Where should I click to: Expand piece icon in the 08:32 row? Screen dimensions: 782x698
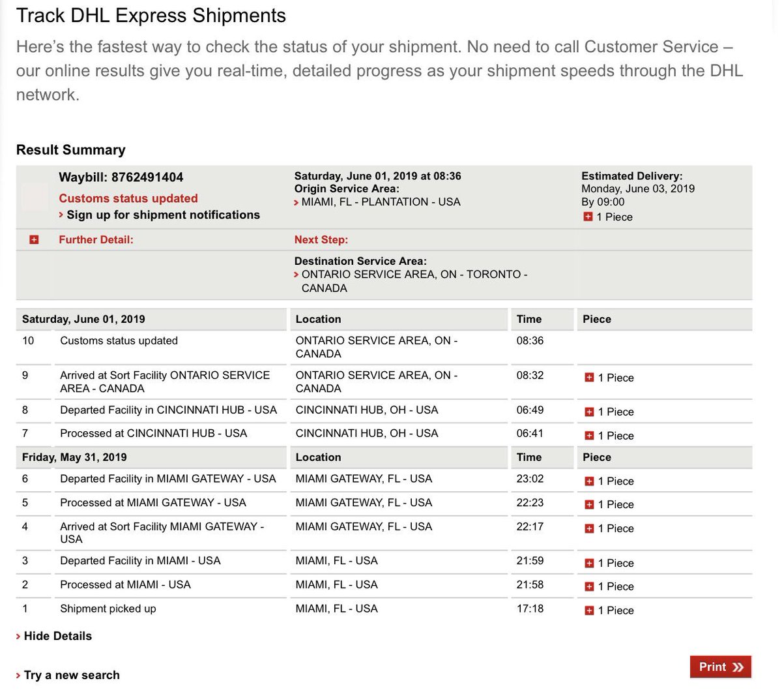pyautogui.click(x=589, y=377)
